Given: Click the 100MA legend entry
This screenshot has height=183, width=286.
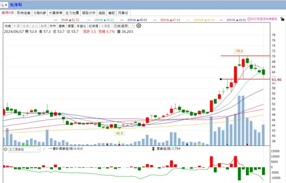Looking at the screenshot, I should [201, 20].
